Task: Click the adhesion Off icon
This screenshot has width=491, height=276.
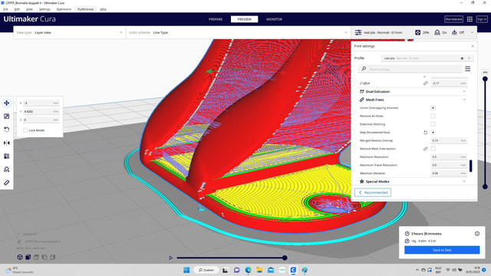Action: (x=454, y=32)
